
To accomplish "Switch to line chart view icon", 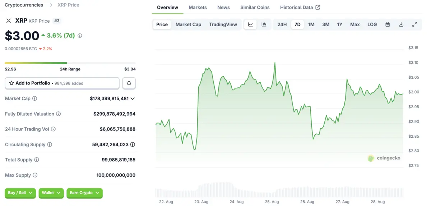I will coord(250,24).
